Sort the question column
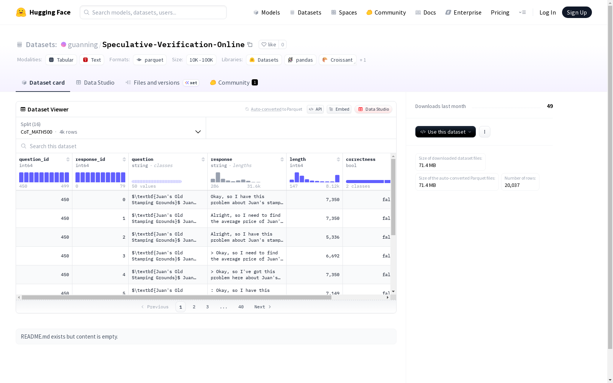The width and height of the screenshot is (613, 383). pos(203,159)
